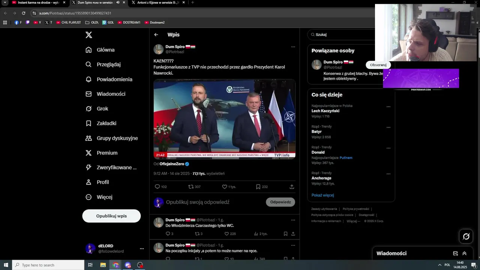Play the TVP Info video thumbnail
Screen dimensions: 480x270
[x=224, y=119]
